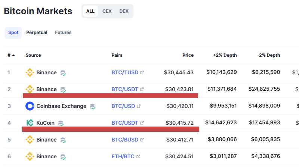Click the Source column header
The height and width of the screenshot is (168, 299).
[x=33, y=55]
